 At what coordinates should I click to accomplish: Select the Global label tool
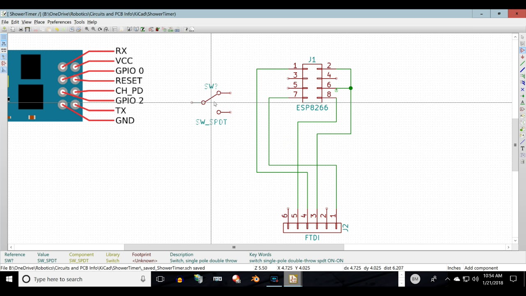(523, 109)
